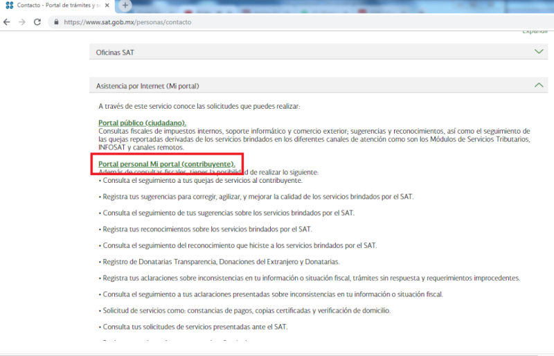This screenshot has height=356, width=554.
Task: Select the Contacto - Portal de trámites tab
Action: [x=57, y=6]
